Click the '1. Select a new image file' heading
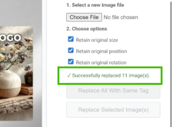Image resolution: width=172 pixels, height=127 pixels. pyautogui.click(x=95, y=5)
